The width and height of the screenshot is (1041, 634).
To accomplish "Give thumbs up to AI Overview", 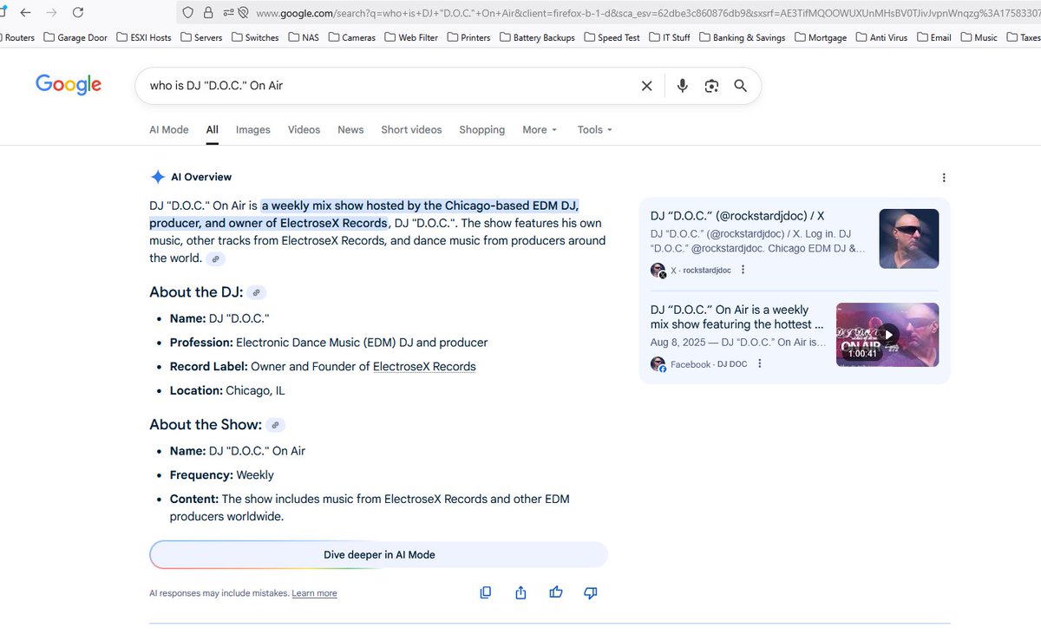I will pyautogui.click(x=556, y=592).
